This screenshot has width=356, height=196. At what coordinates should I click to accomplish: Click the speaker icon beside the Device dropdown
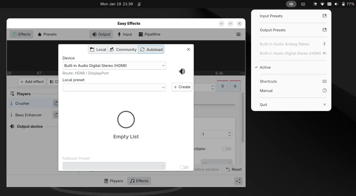(182, 71)
